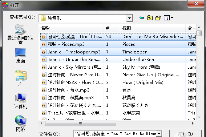Select the 달파란,张英奎 - Don'T Le... file
The height and width of the screenshot is (137, 206).
[75, 37]
